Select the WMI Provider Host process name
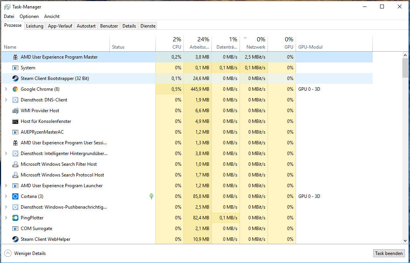The width and height of the screenshot is (410, 263). [40, 111]
